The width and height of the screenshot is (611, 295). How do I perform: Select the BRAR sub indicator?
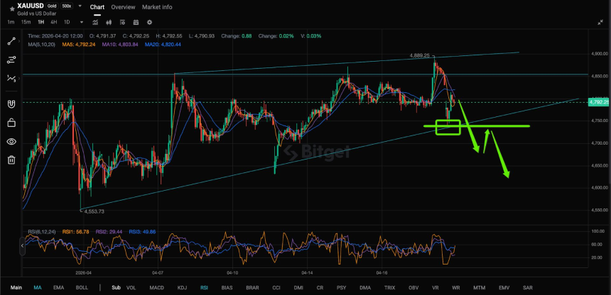point(252,288)
